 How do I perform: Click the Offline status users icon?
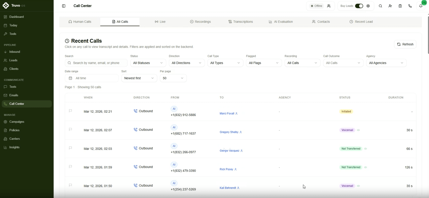[329, 6]
